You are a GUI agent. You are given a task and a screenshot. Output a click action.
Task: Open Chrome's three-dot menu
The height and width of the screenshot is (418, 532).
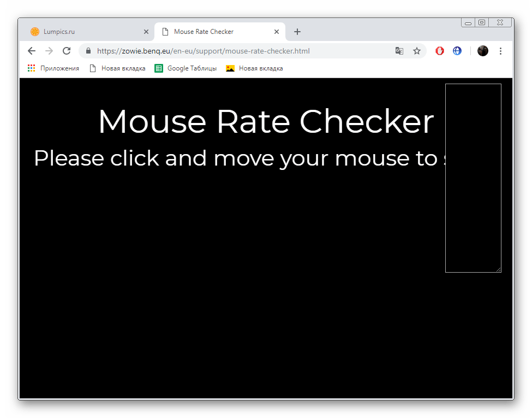point(501,51)
